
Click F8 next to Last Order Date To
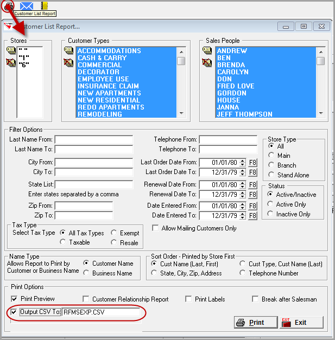[x=252, y=172]
